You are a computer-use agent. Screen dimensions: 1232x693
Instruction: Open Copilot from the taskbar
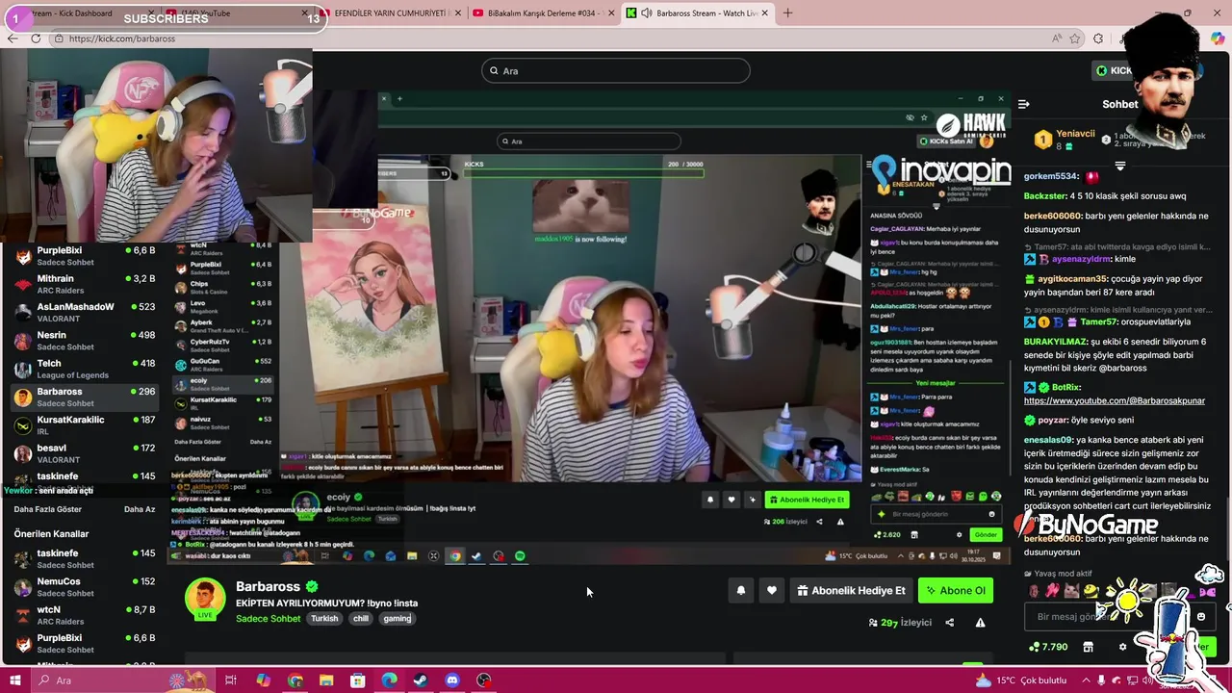[x=264, y=680]
